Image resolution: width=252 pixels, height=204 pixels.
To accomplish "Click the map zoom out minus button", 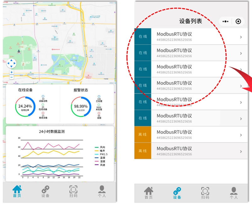I will [x=12, y=77].
